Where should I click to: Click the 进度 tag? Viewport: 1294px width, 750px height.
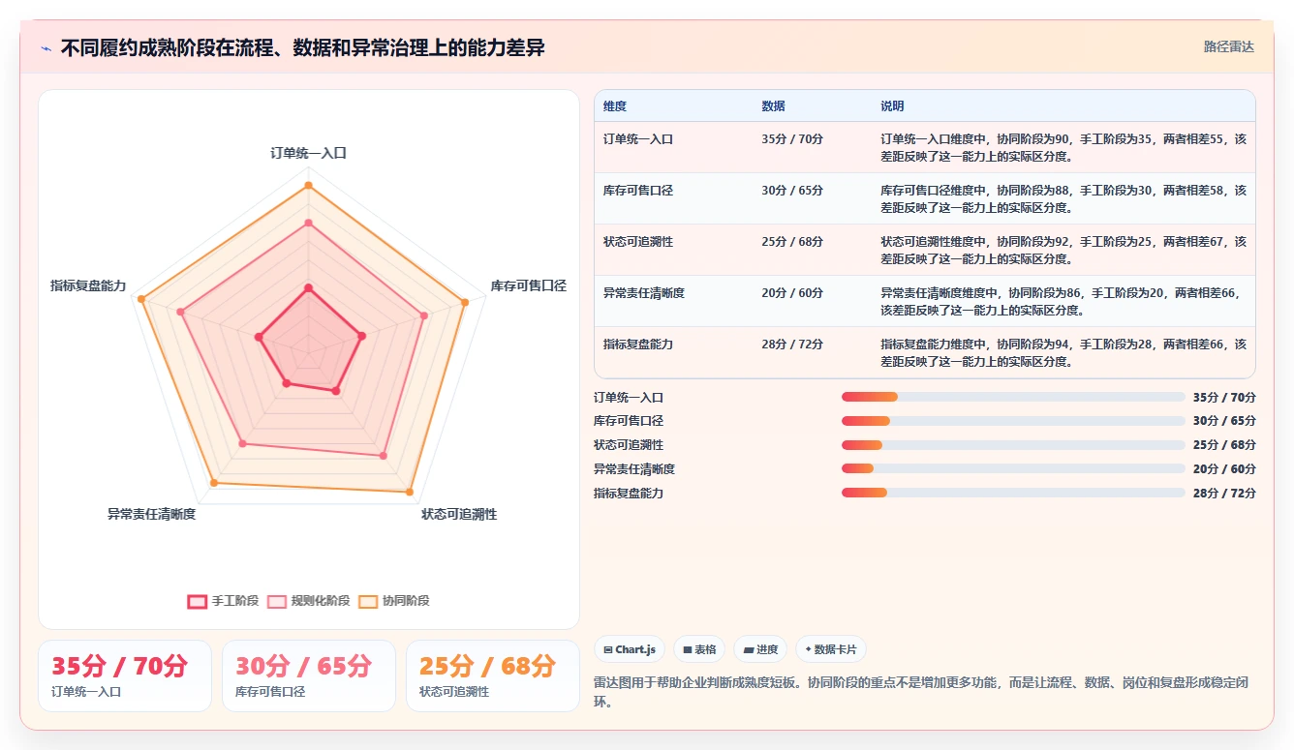coord(760,649)
